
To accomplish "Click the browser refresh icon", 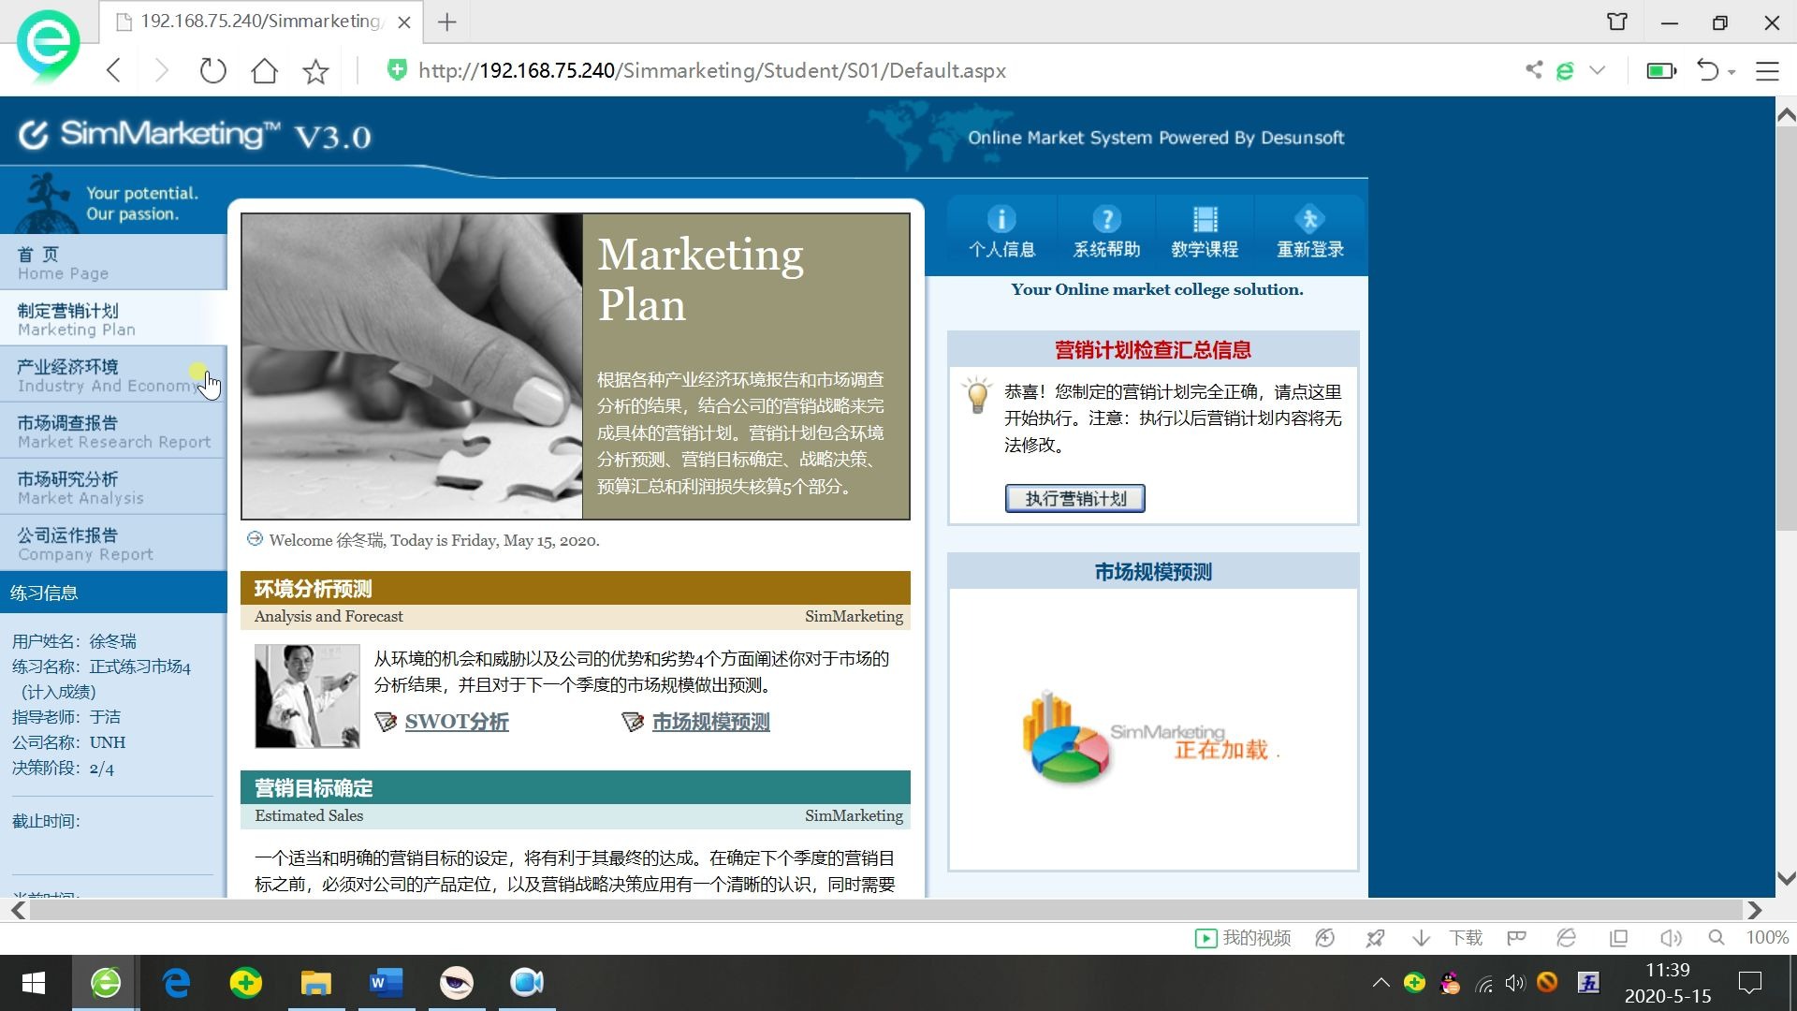I will [213, 71].
